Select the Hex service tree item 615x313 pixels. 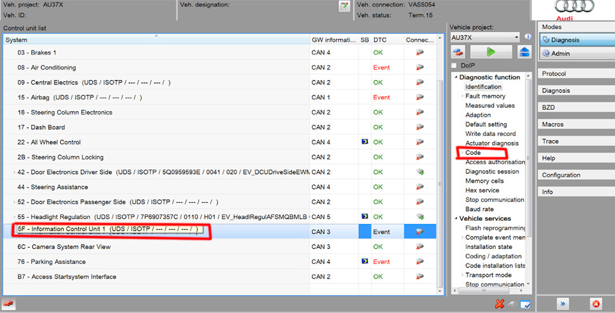[x=482, y=190]
